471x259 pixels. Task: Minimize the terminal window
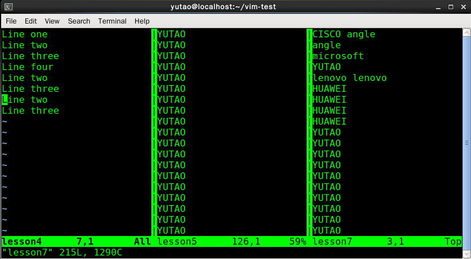click(x=438, y=7)
